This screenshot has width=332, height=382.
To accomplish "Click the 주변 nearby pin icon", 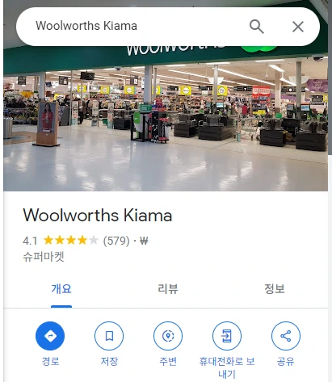I will pyautogui.click(x=168, y=336).
